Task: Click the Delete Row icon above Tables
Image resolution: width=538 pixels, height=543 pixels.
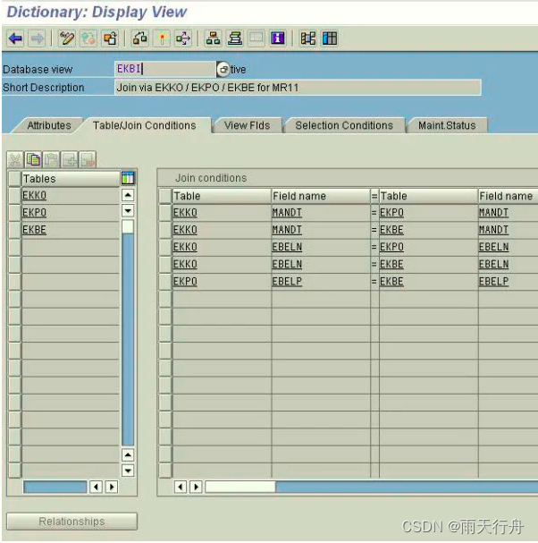Action: point(88,159)
